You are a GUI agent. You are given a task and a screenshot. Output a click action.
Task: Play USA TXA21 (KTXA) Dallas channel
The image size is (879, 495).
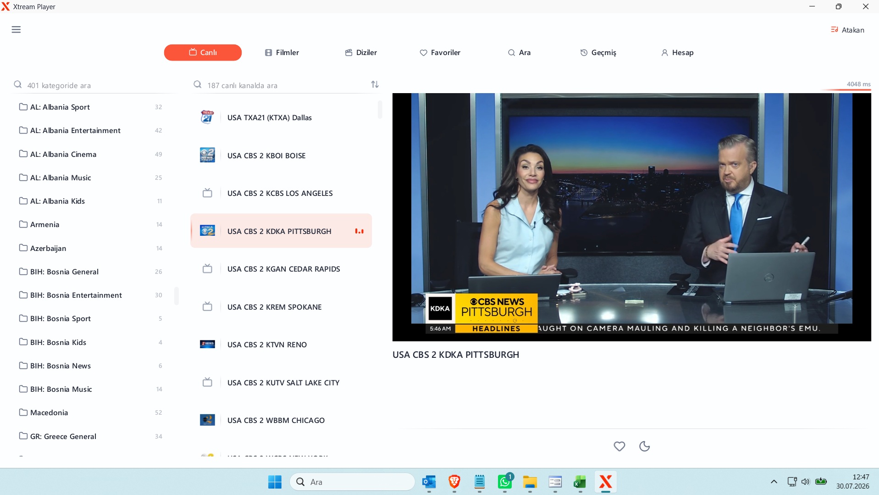[x=281, y=117]
